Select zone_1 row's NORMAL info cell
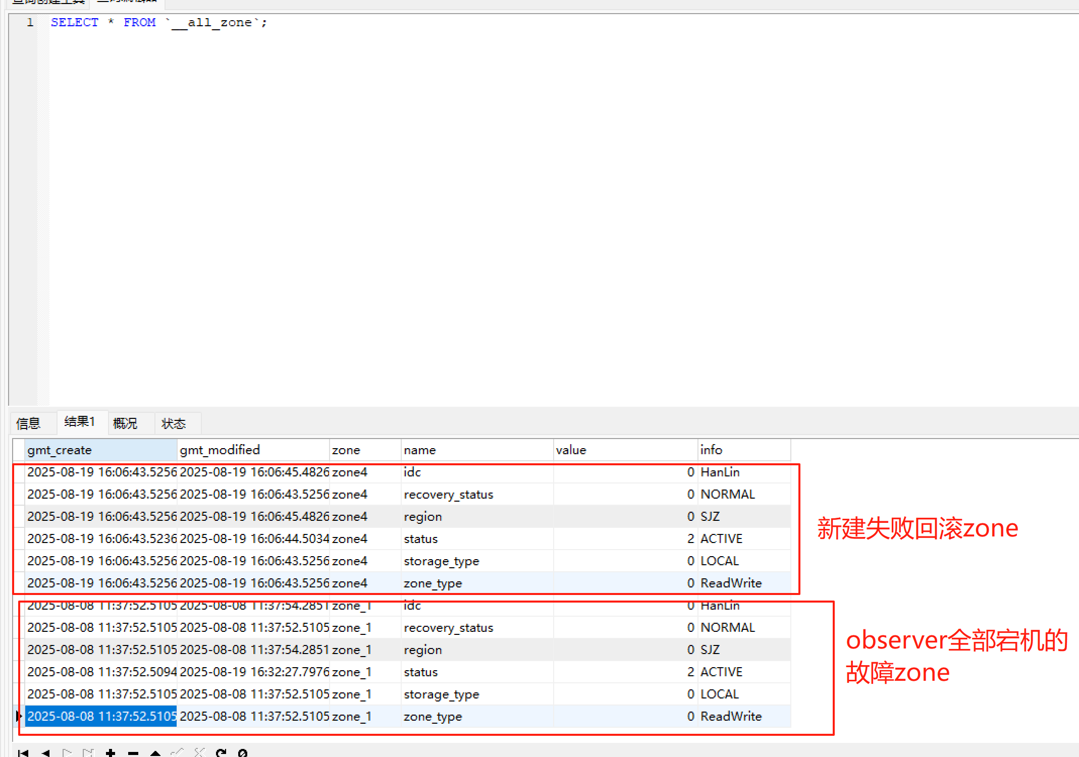1079x757 pixels. (x=744, y=627)
